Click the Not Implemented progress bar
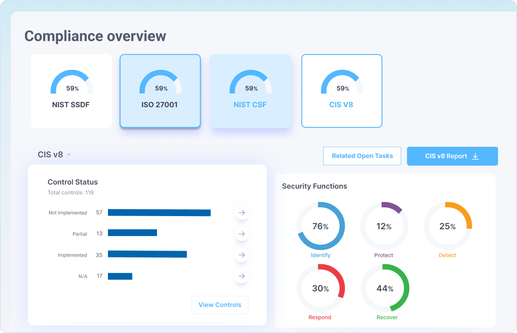Viewport: 517px width, 333px height. point(159,212)
